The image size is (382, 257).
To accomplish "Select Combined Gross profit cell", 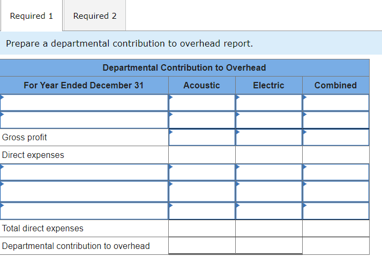I will point(336,138).
